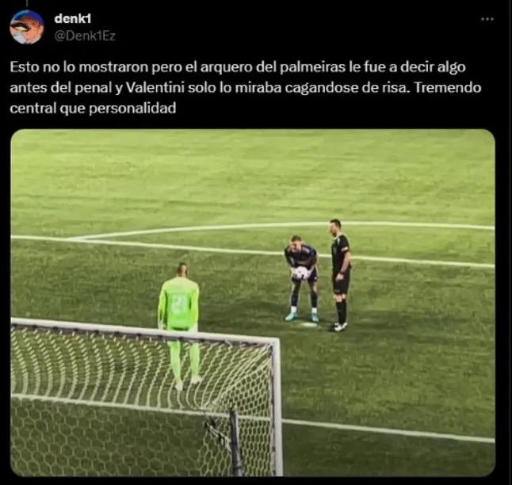Viewport: 512px width, 485px height.
Task: Open the denk1 display name link
Action: click(72, 18)
